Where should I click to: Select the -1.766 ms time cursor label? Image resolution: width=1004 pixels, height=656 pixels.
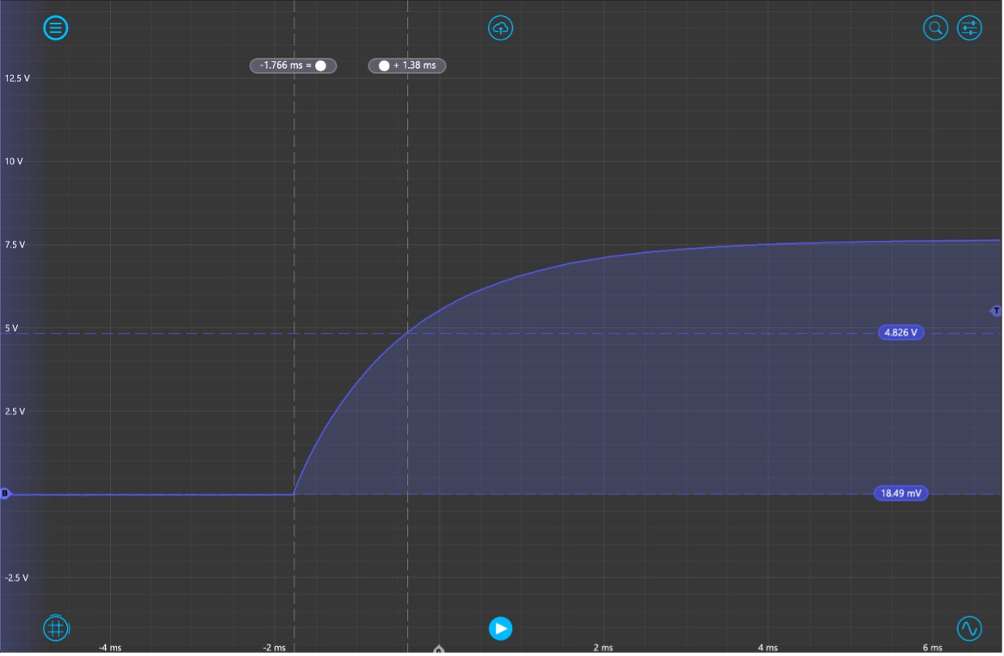pos(284,65)
